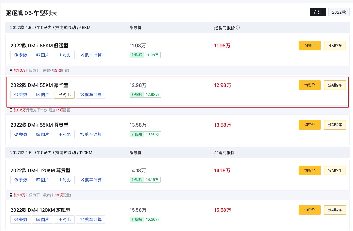Viewport: 353px width, 231px height.
Task: Open 购车计算 for DM-i 55KM 舒适型
Action: [91, 55]
